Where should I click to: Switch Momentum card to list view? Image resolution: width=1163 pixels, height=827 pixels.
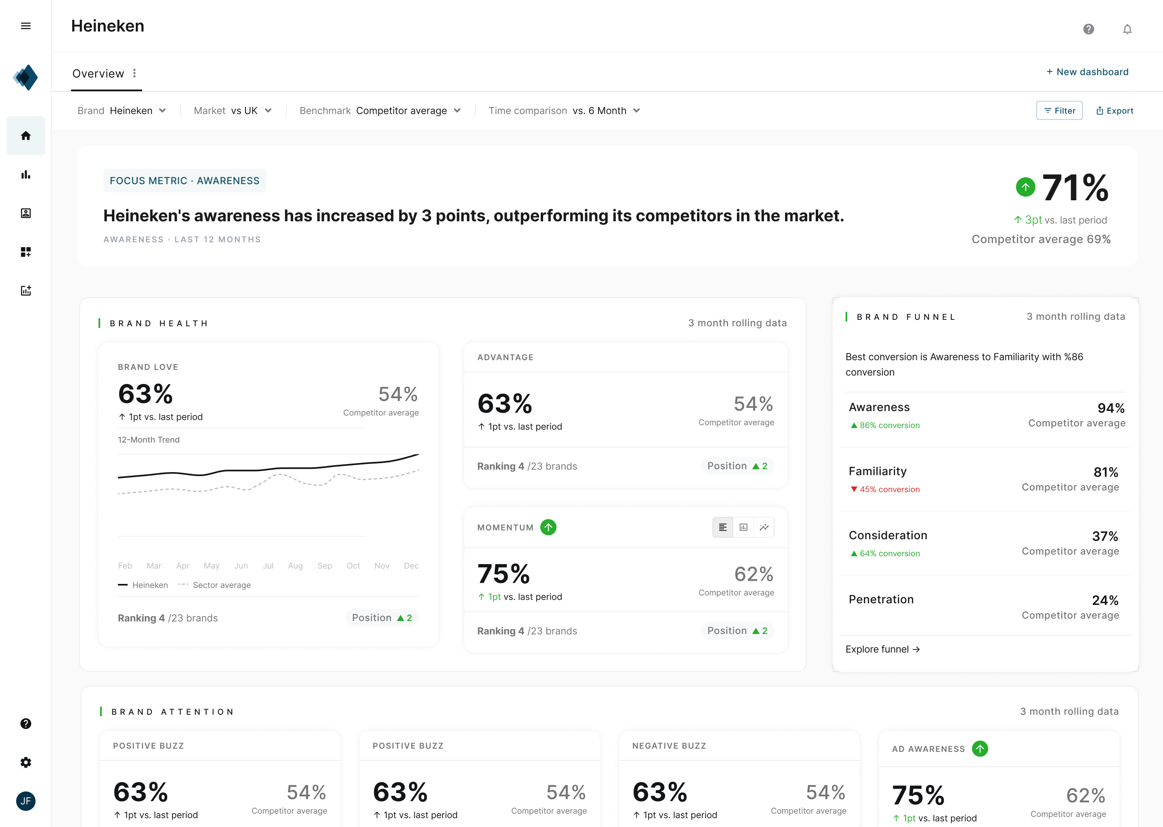tap(722, 527)
